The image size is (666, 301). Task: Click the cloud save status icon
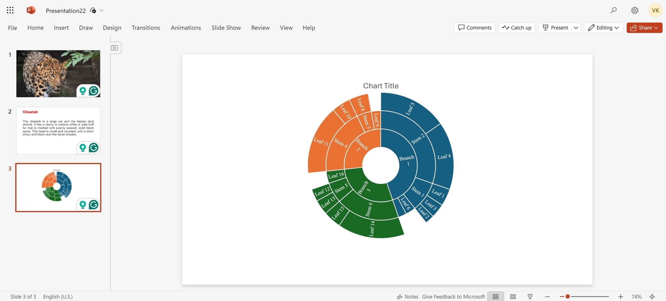pos(93,10)
